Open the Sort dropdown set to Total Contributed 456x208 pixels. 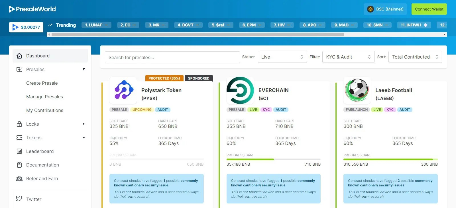tap(415, 57)
